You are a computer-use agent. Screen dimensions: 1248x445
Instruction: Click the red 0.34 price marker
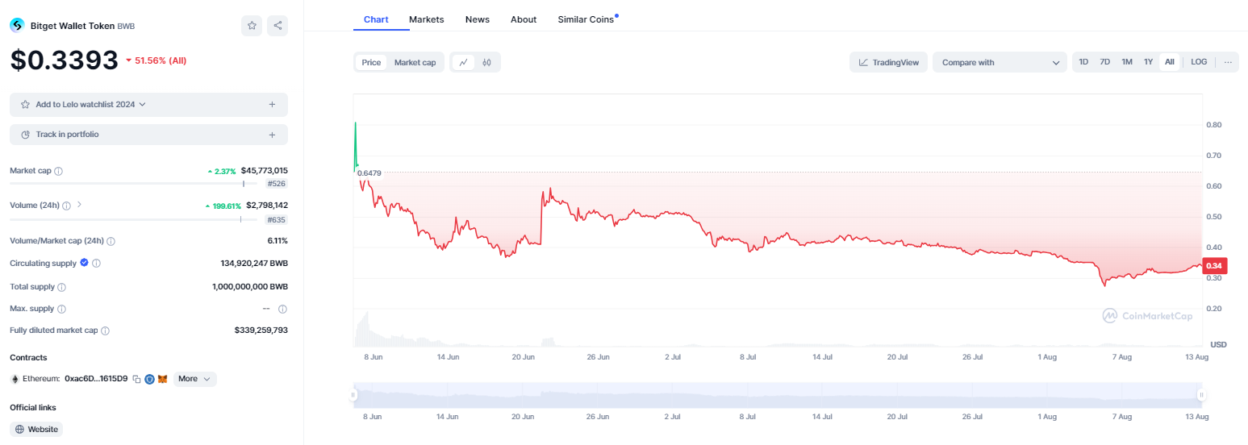click(1214, 266)
